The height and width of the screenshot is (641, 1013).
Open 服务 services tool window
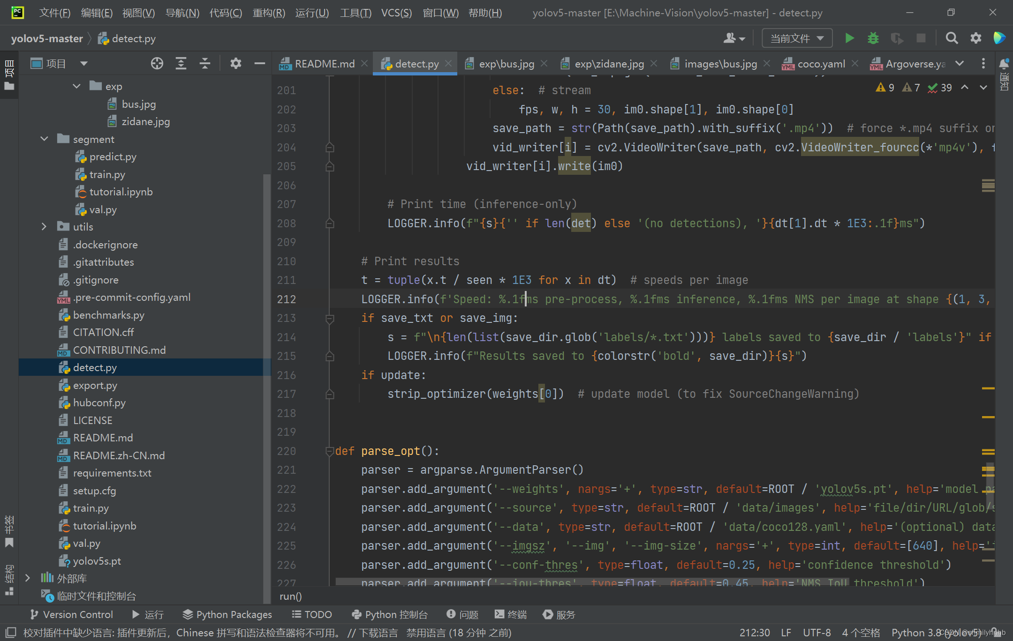(559, 614)
